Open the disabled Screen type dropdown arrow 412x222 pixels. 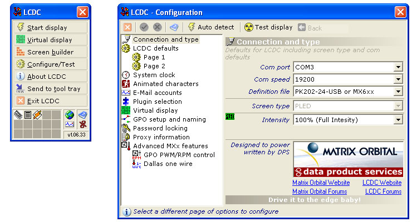click(x=398, y=106)
